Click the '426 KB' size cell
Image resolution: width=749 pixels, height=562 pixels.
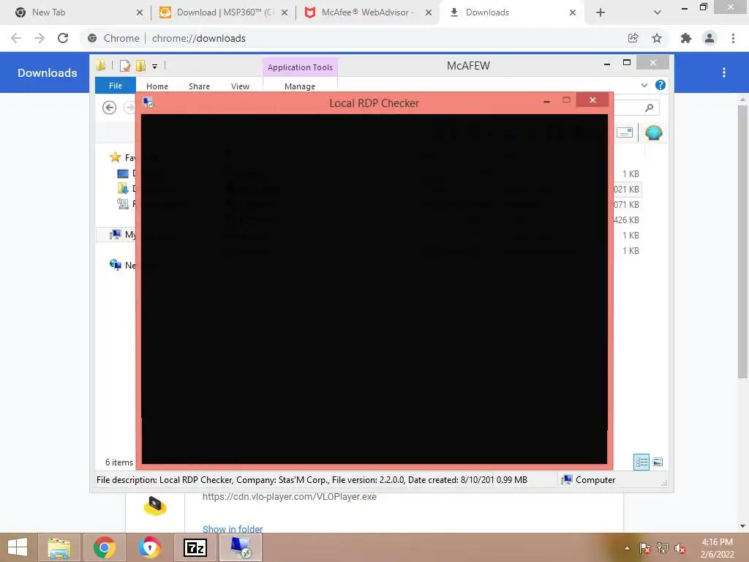click(x=626, y=220)
